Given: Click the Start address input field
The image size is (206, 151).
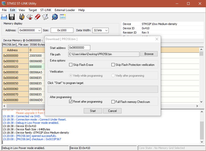Looking at the screenshot, I should coord(79,48).
